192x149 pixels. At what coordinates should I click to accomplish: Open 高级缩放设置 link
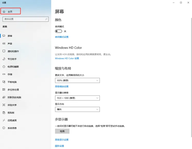click(62, 86)
